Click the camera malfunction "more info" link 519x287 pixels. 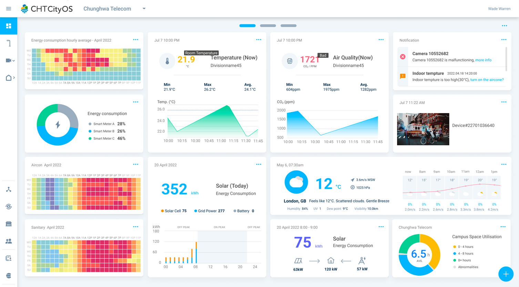(x=483, y=60)
